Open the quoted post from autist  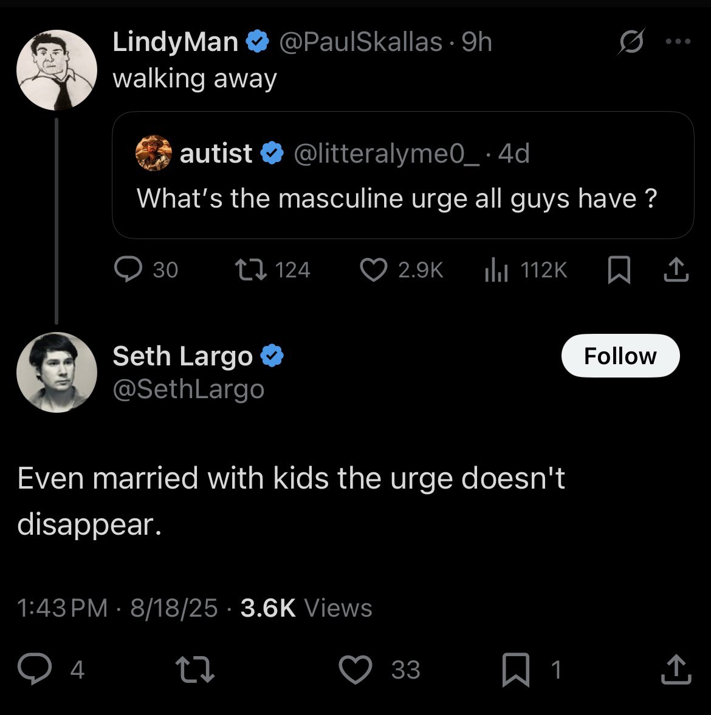point(403,175)
